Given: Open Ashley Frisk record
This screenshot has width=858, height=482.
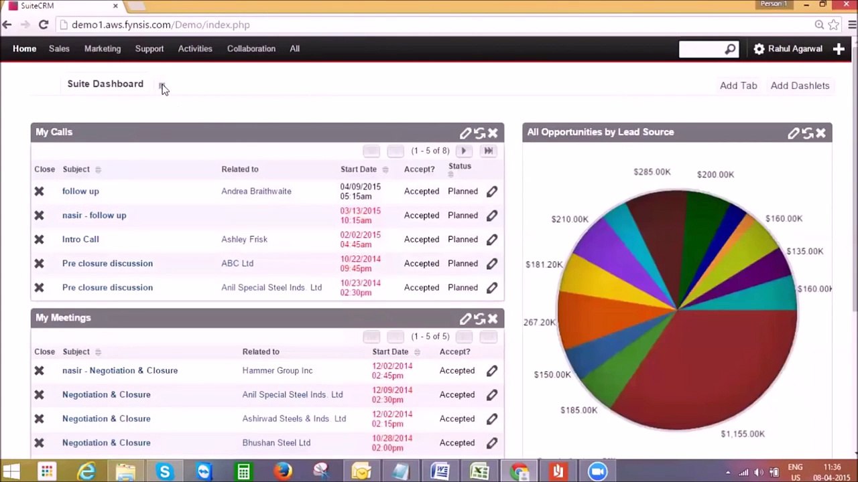Looking at the screenshot, I should (244, 240).
